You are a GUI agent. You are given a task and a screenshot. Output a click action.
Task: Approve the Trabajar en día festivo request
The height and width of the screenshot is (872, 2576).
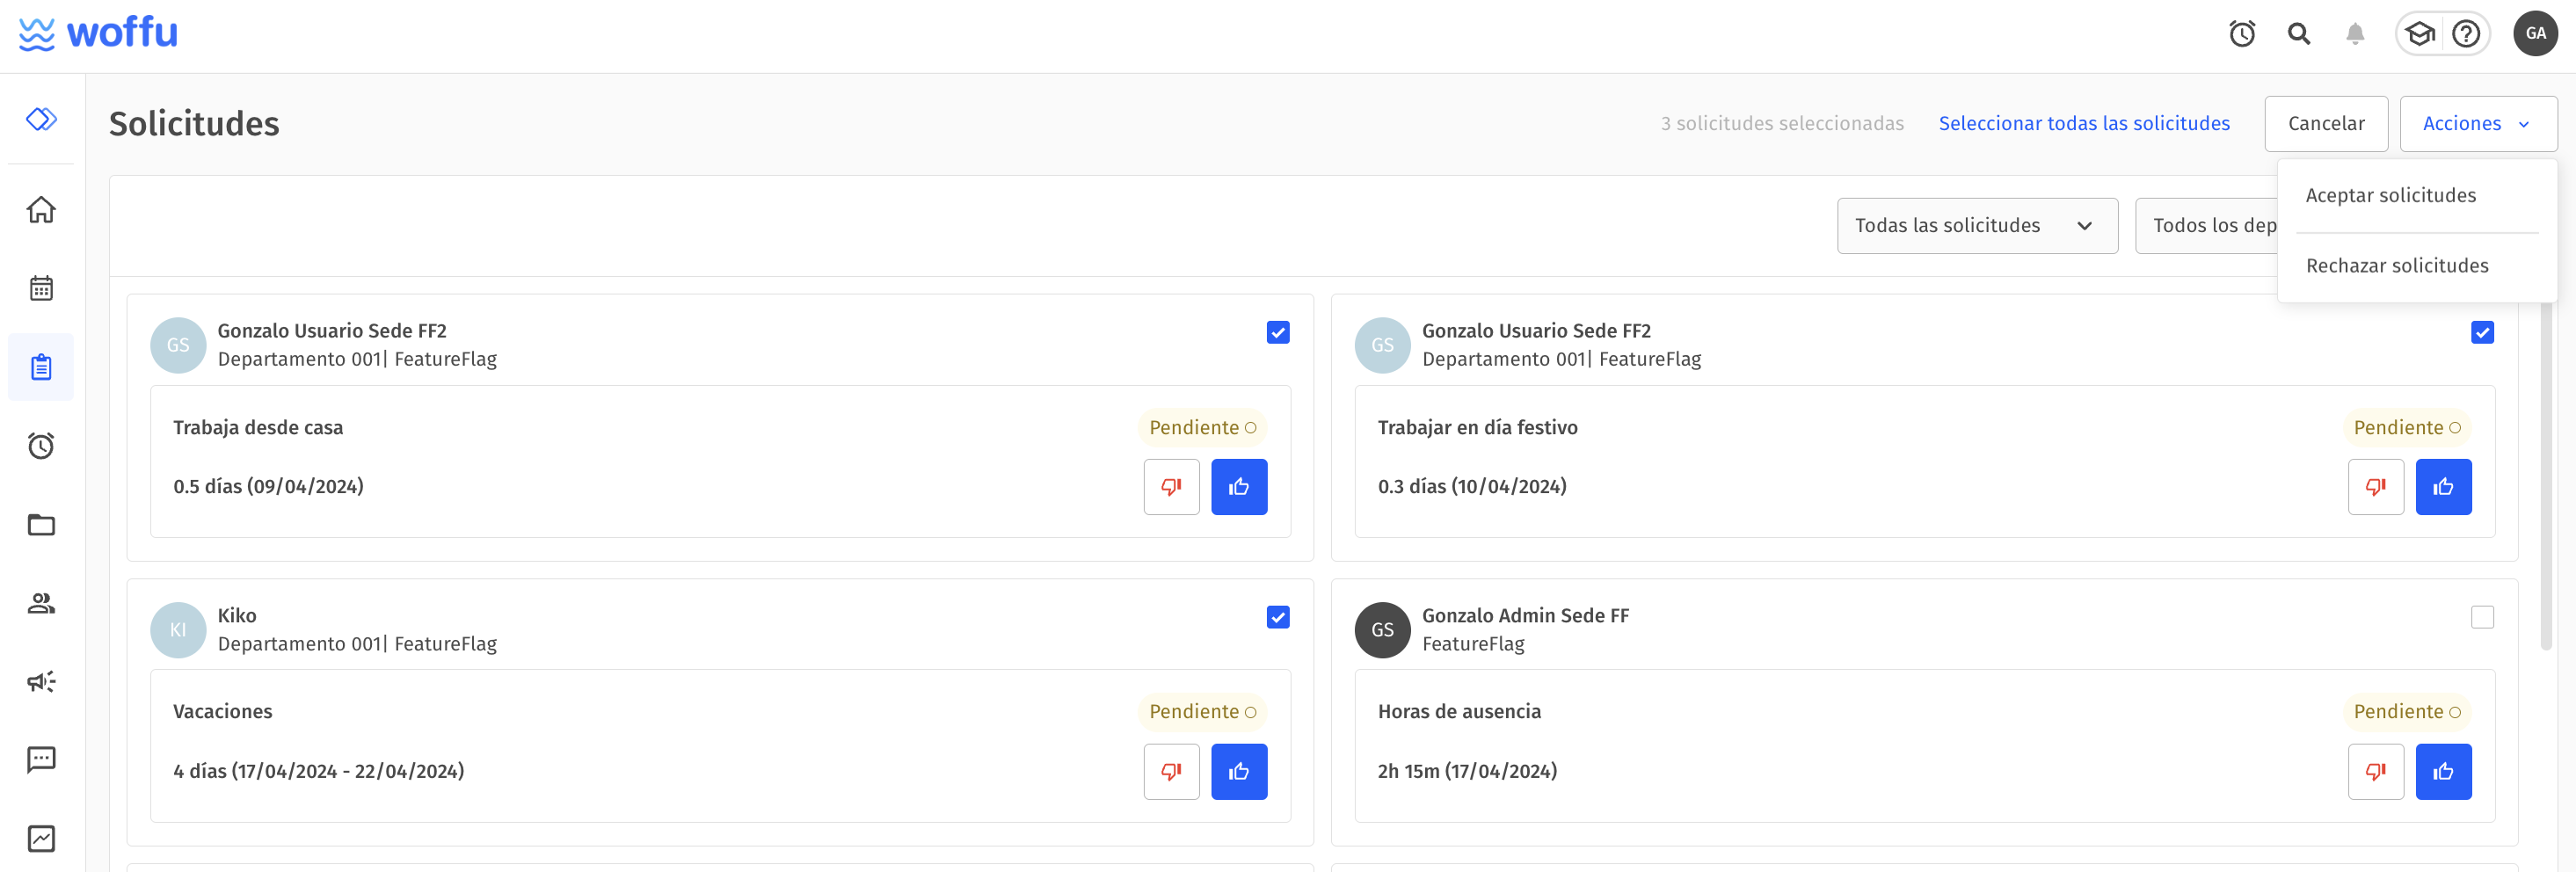pos(2443,487)
